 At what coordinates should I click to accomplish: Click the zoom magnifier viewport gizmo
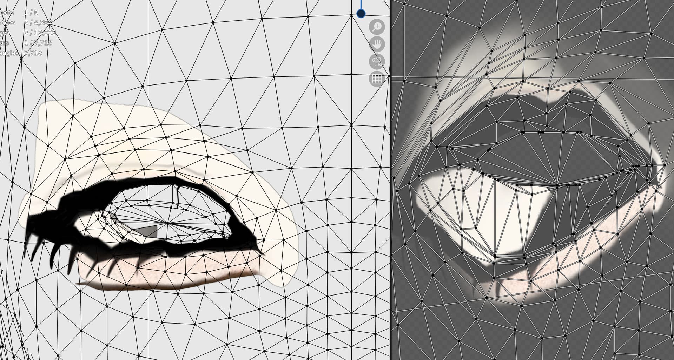click(377, 27)
